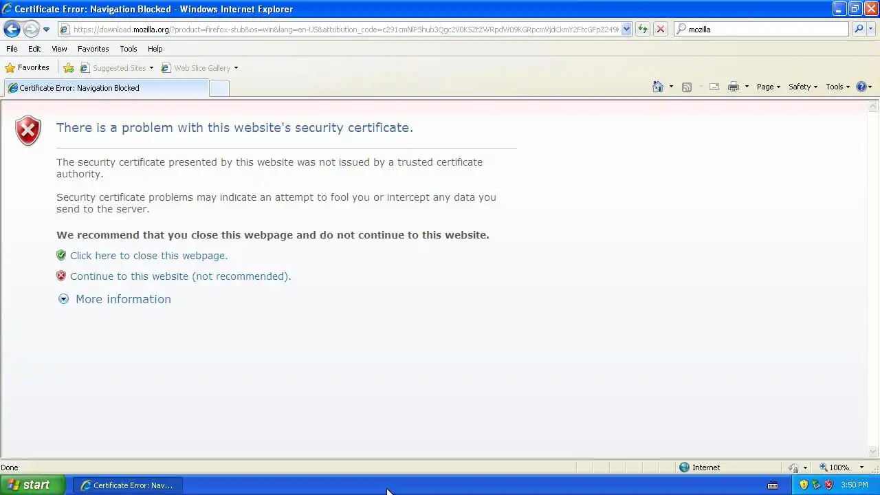Click the Read Mail icon
The height and width of the screenshot is (495, 880).
click(x=714, y=87)
